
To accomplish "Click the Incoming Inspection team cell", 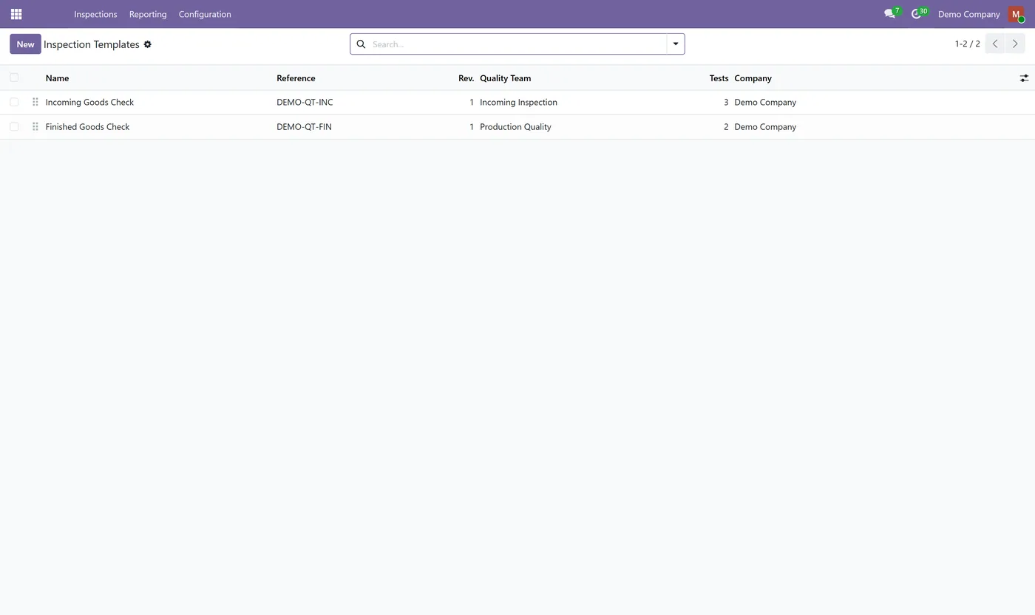I will (518, 103).
